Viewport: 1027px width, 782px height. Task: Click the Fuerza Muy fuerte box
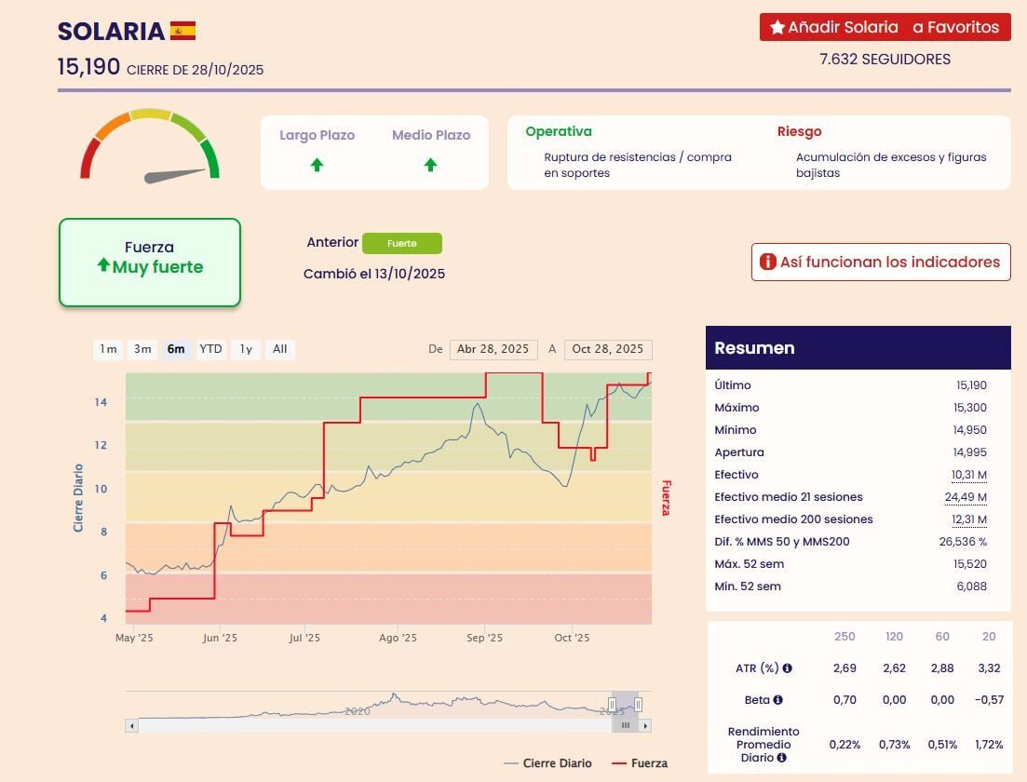(x=150, y=262)
